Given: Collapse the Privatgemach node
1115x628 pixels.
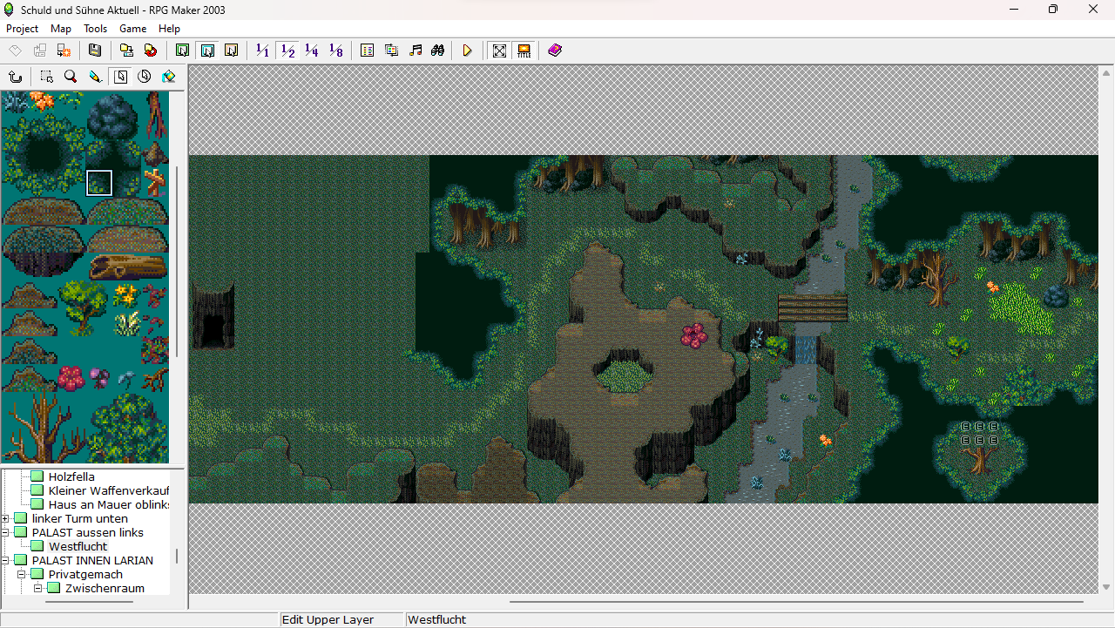Looking at the screenshot, I should (x=22, y=574).
